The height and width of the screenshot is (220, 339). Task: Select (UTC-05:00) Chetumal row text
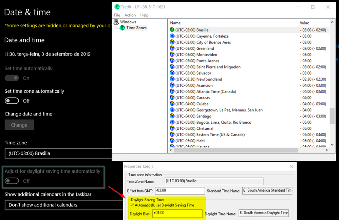[x=194, y=128]
